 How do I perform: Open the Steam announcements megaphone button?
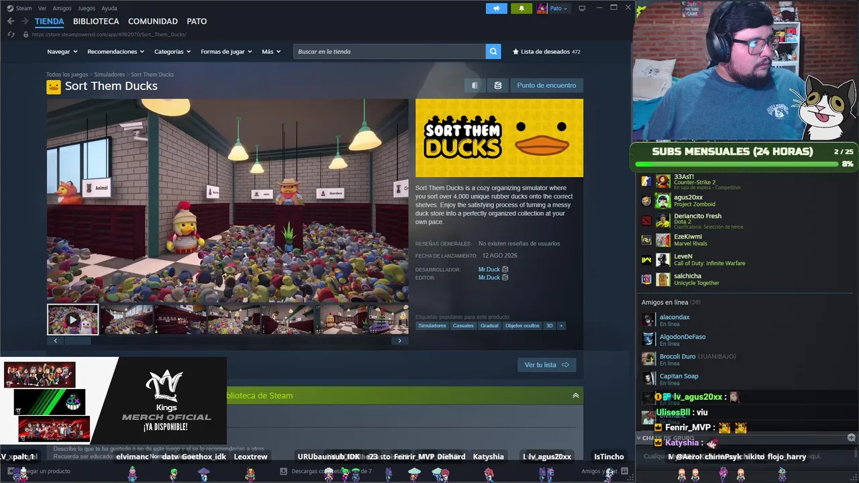coord(497,8)
